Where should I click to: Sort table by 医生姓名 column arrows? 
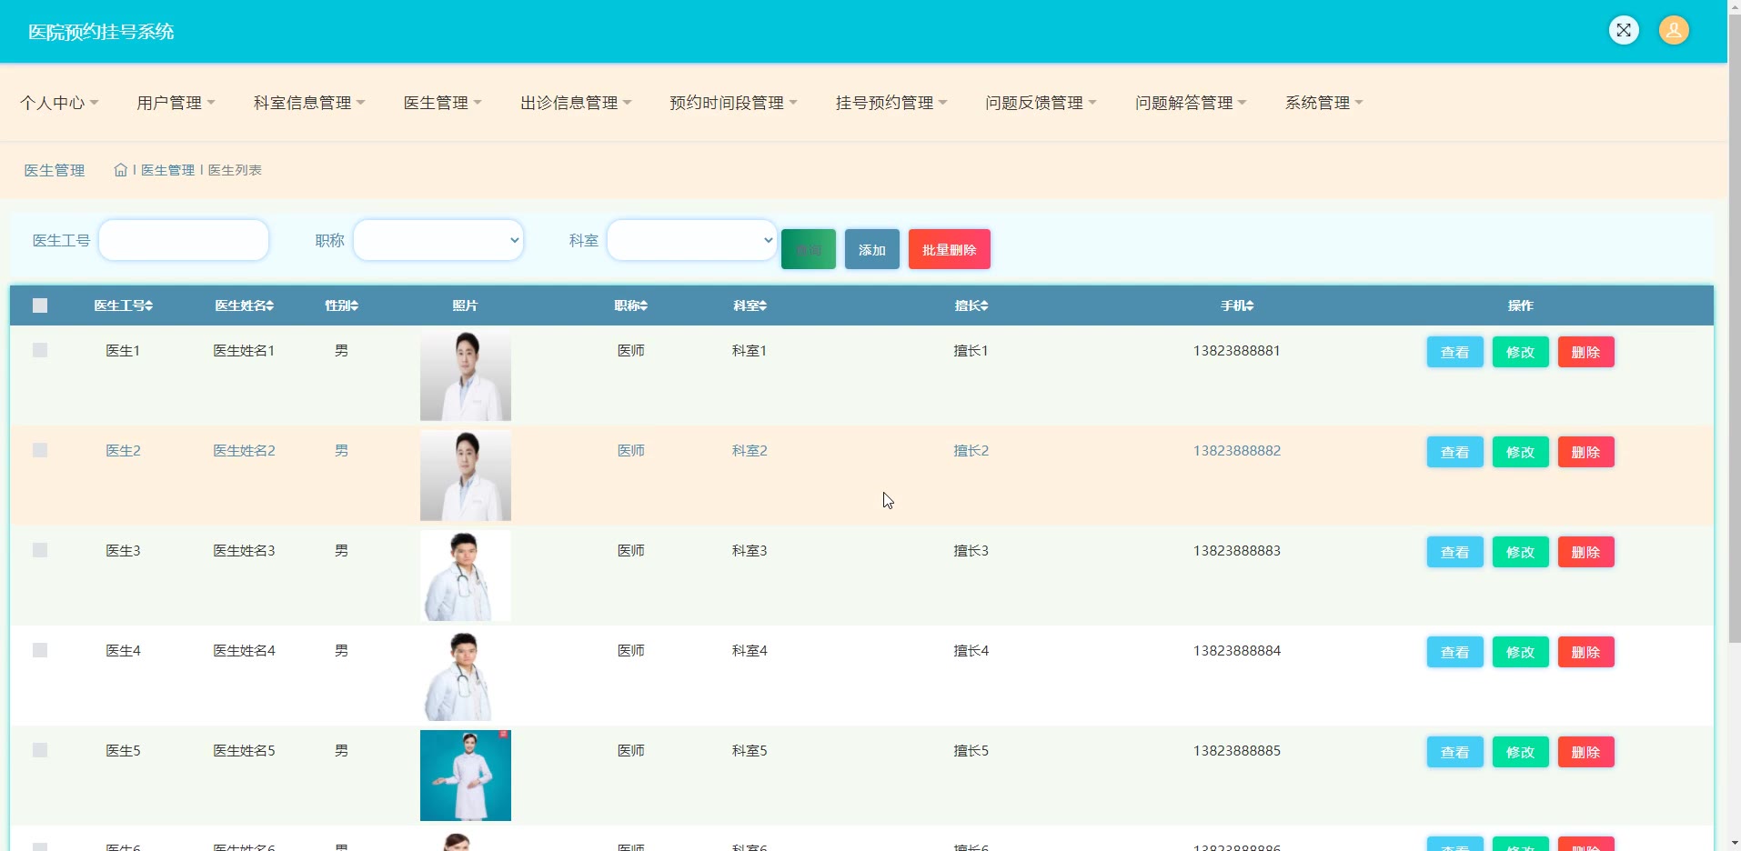pyautogui.click(x=270, y=306)
